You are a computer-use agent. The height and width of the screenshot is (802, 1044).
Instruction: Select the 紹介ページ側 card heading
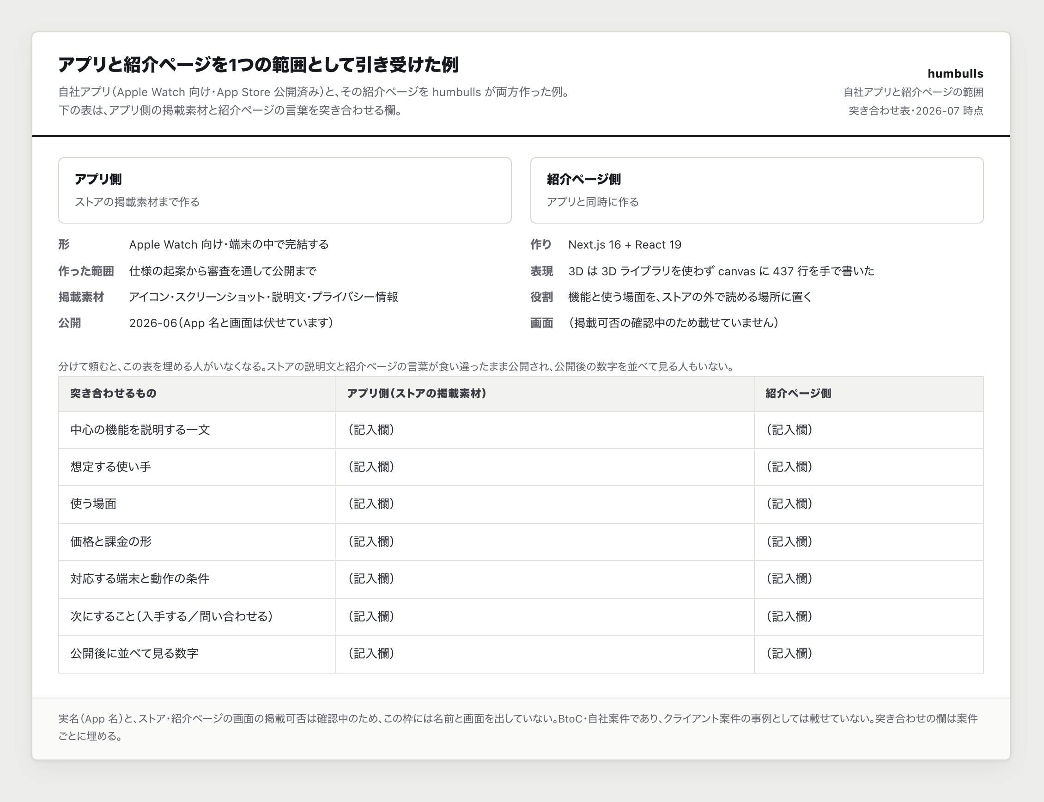583,179
